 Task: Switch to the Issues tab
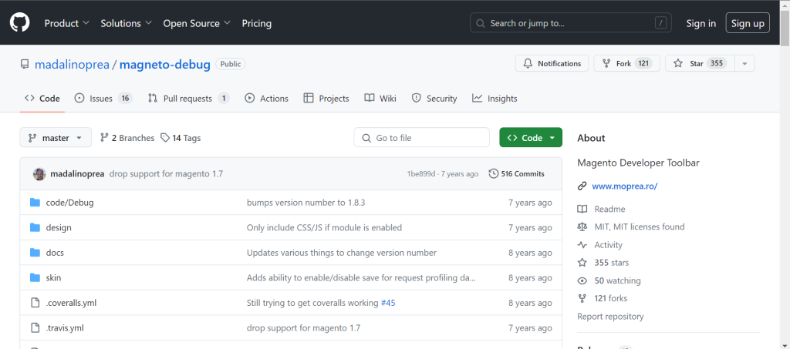[x=103, y=99]
